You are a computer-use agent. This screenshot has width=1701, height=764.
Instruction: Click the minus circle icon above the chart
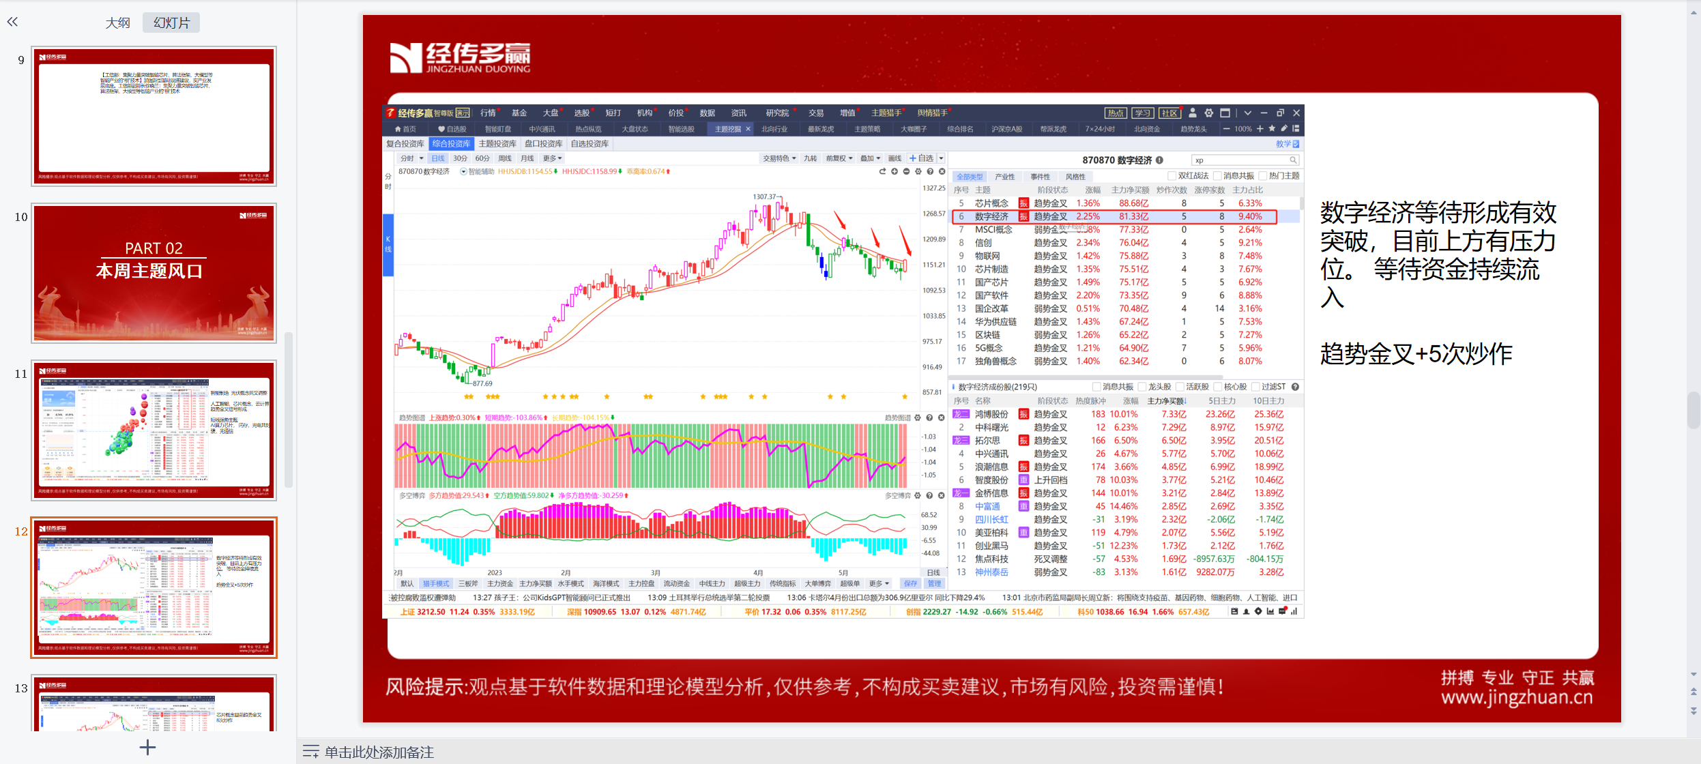coord(906,171)
